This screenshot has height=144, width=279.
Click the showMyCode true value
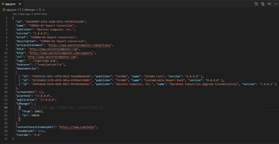tap(41, 131)
